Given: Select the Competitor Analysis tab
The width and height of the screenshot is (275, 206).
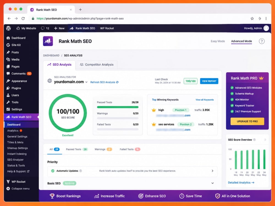Looking at the screenshot, I should [x=97, y=65].
